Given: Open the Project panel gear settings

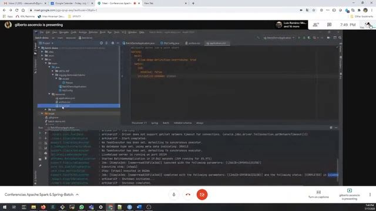Looking at the screenshot, I should pyautogui.click(x=113, y=43).
